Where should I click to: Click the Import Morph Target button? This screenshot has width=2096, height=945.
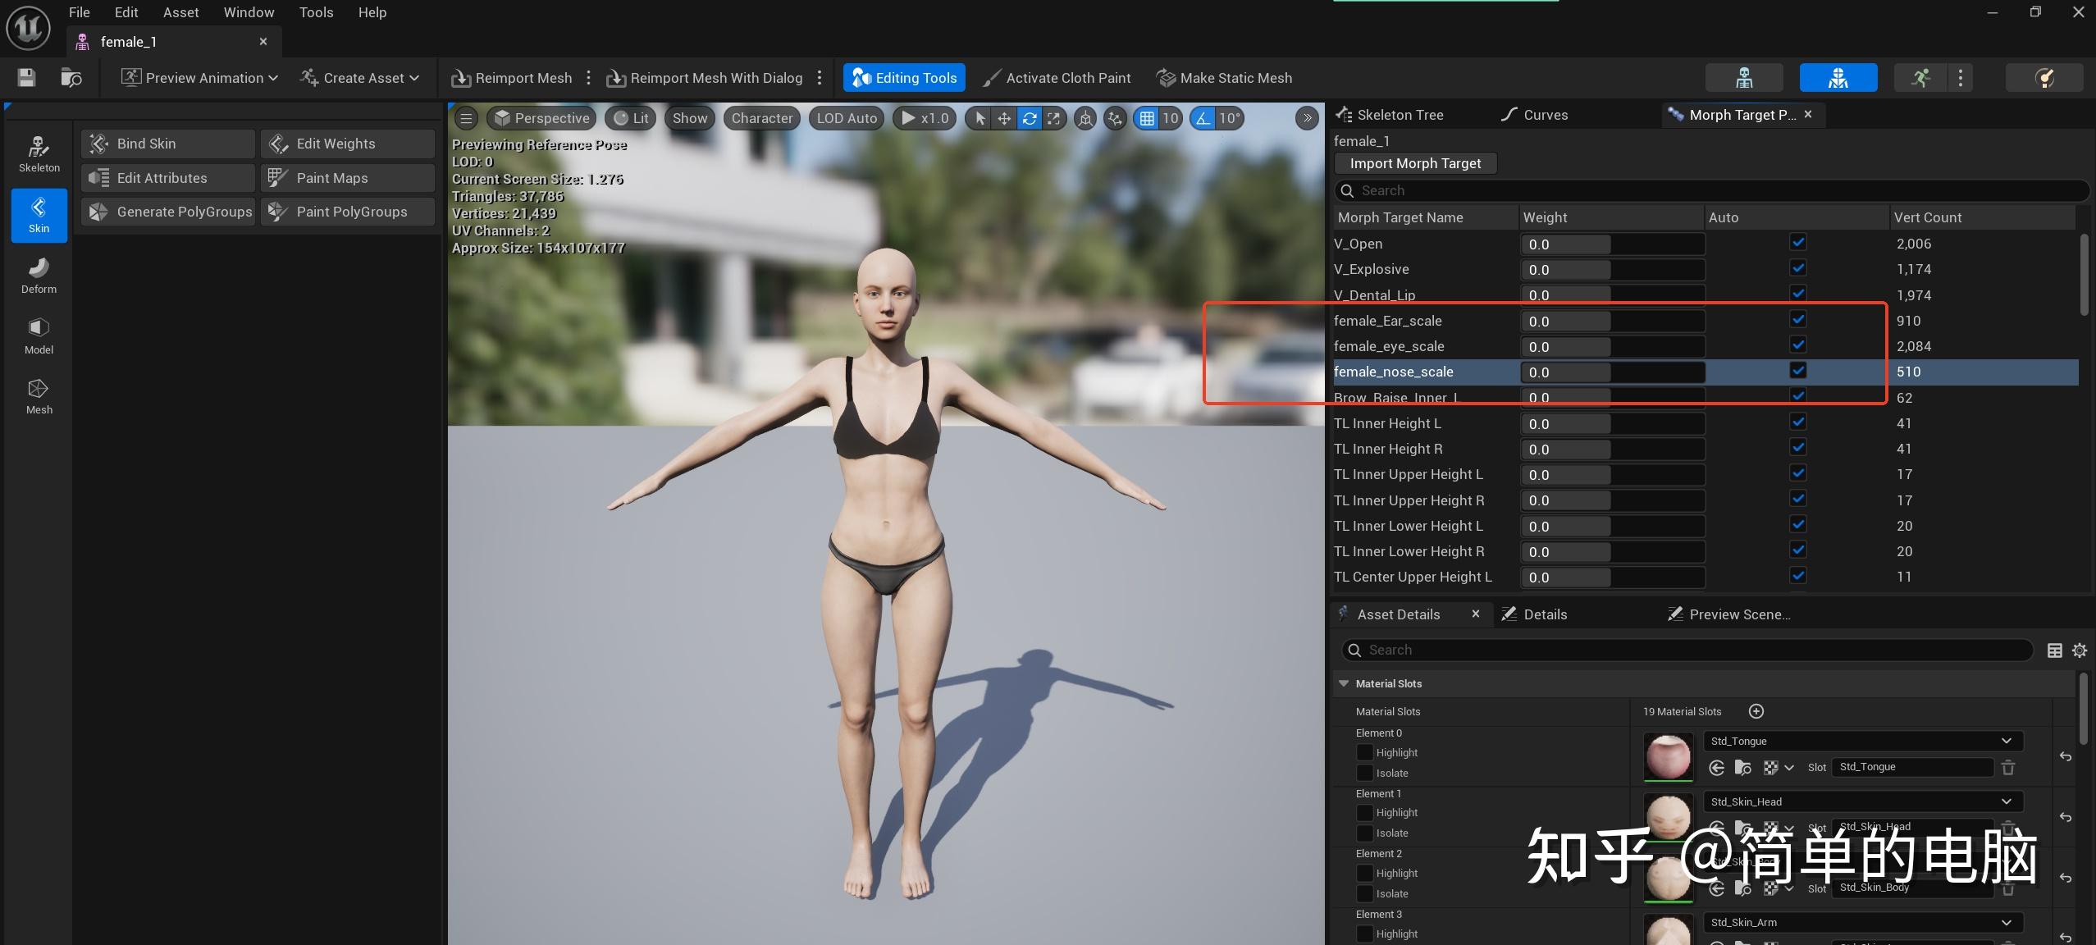click(1415, 163)
